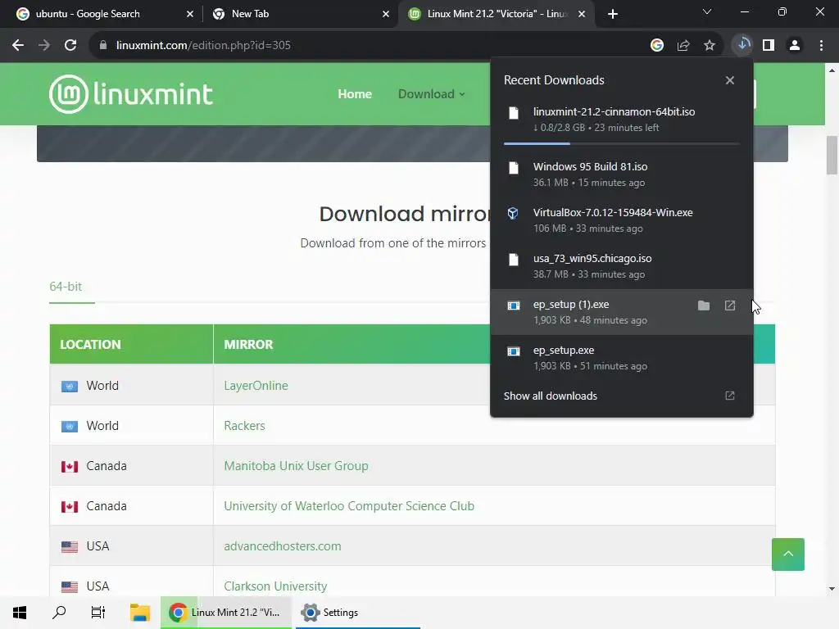This screenshot has width=839, height=629.
Task: Click World cell in LayerOnline row
Action: [x=132, y=386]
